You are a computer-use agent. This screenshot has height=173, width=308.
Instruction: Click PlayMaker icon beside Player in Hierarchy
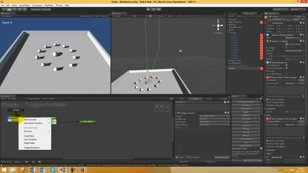261,68
